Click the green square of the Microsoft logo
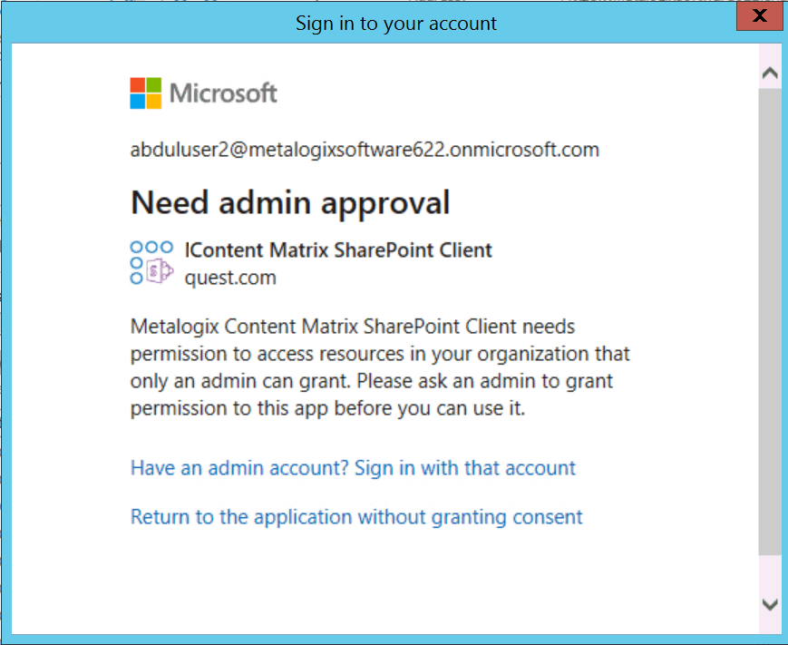This screenshot has width=788, height=645. click(x=154, y=84)
